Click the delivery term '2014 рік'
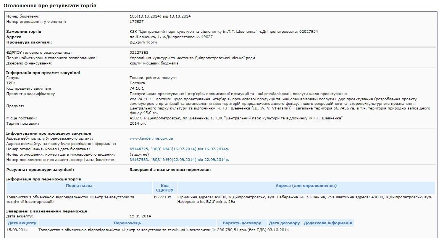 137,124
